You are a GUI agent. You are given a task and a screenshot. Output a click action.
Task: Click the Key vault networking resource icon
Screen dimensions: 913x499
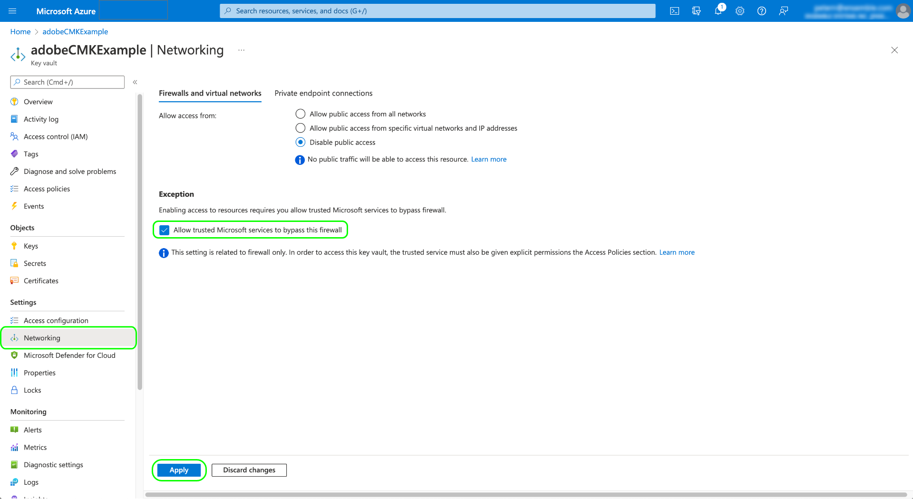click(18, 55)
